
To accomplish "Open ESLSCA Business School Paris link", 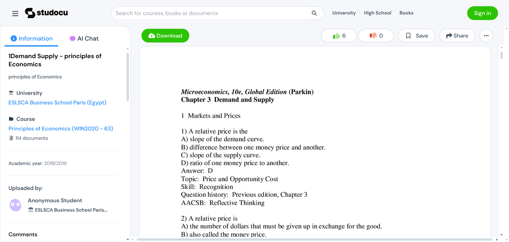I will click(57, 102).
